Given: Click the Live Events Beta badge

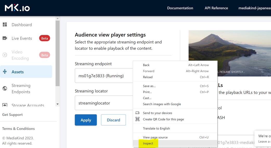Looking at the screenshot, I should pyautogui.click(x=44, y=38).
